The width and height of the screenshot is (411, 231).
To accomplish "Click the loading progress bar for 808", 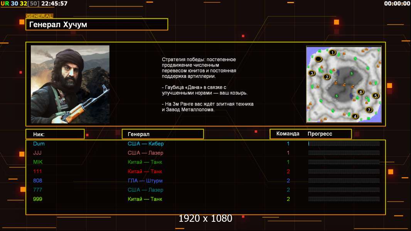I will (x=344, y=181).
